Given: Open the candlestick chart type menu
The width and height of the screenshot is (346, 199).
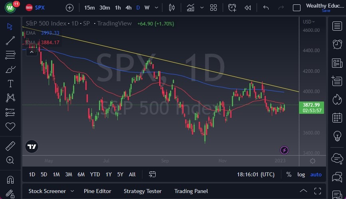Looking at the screenshot, I should click(172, 8).
